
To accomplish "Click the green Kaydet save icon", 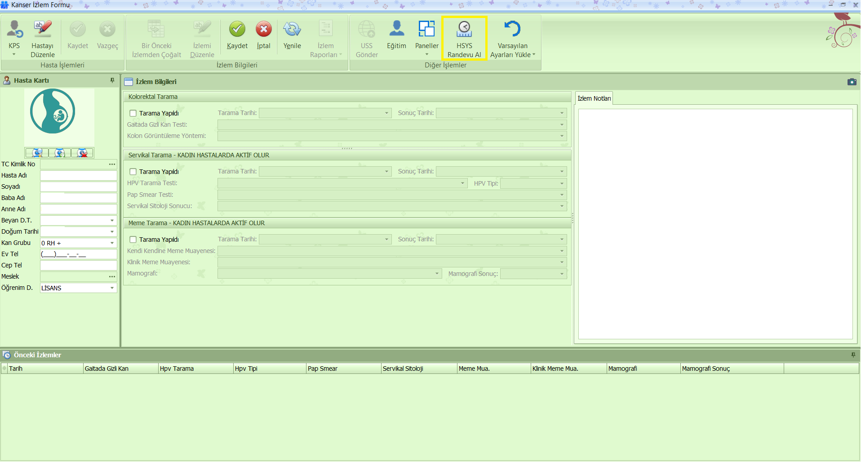I will 237,30.
